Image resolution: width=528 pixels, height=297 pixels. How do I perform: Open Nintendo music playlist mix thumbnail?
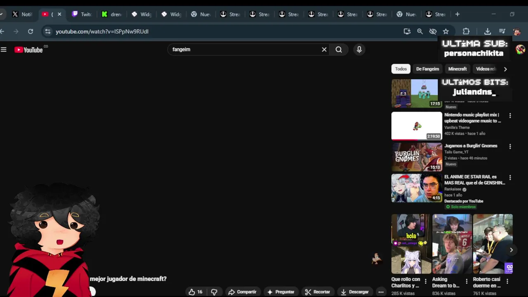click(x=417, y=126)
